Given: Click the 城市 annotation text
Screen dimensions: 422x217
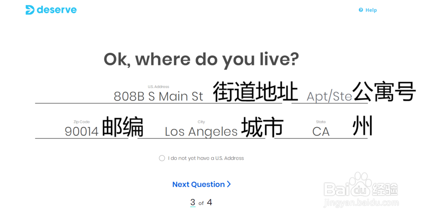Looking at the screenshot, I should 262,127.
